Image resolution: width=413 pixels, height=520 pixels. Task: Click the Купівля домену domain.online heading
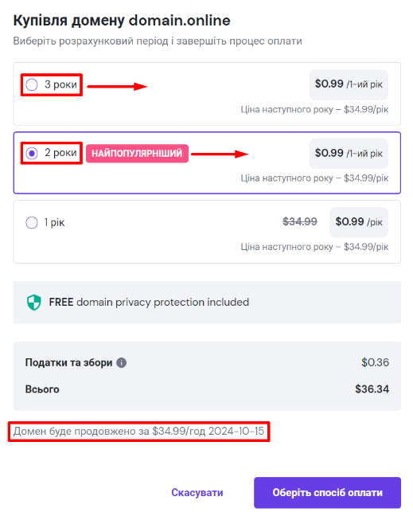[122, 21]
